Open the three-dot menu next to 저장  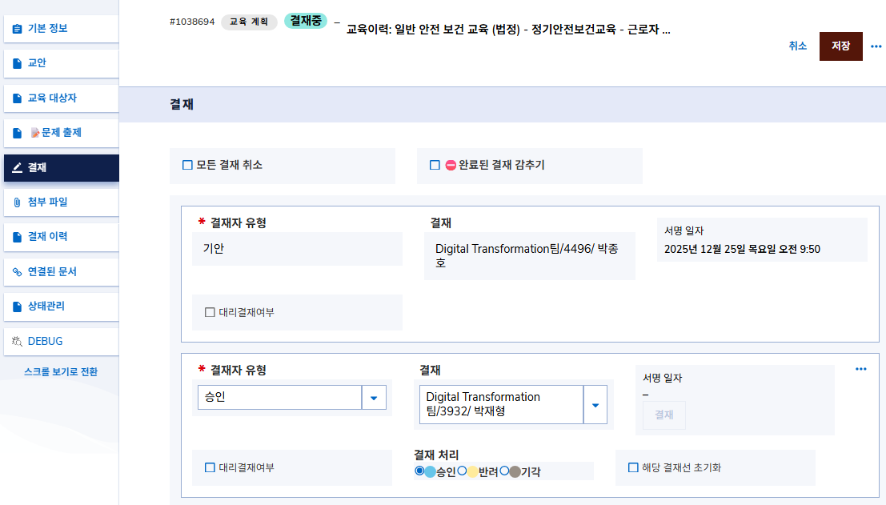pos(876,46)
